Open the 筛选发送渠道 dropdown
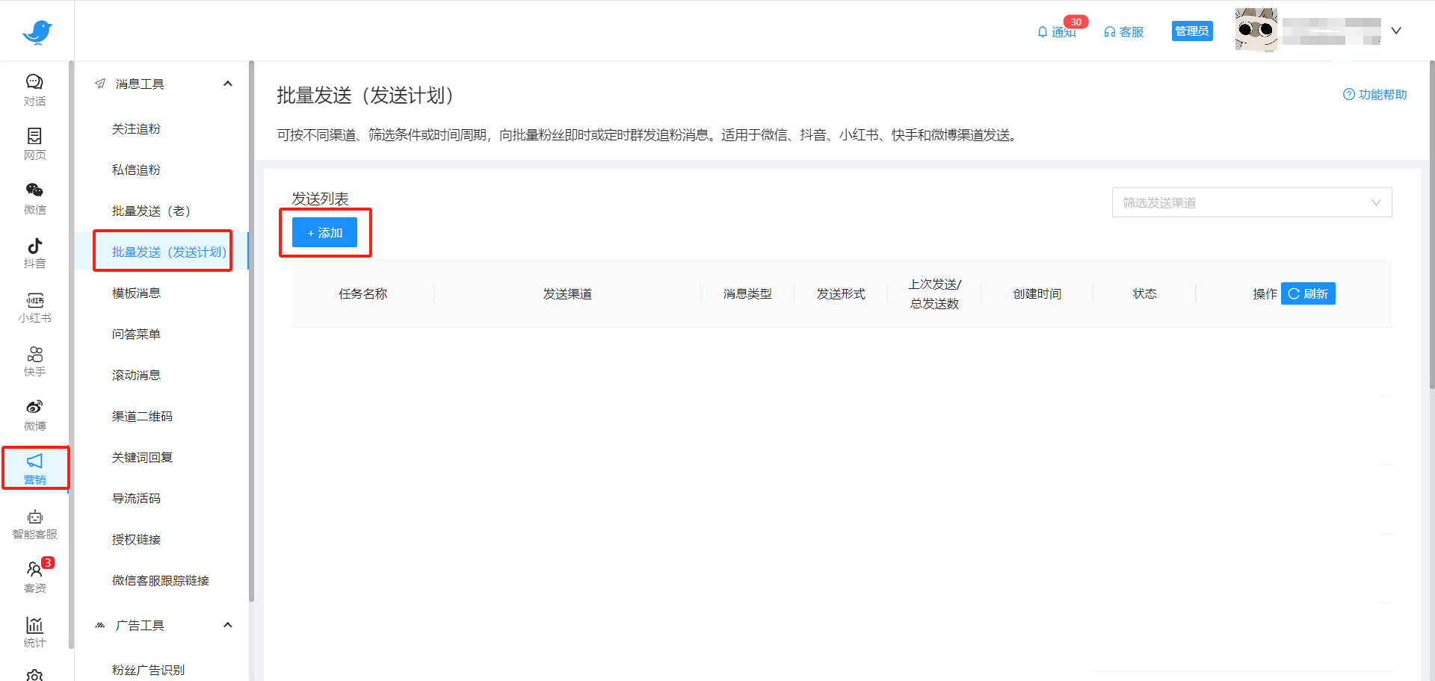 [1251, 202]
